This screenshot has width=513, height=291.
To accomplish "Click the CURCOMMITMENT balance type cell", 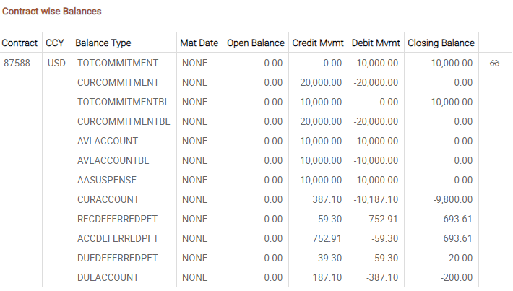I will [x=118, y=82].
